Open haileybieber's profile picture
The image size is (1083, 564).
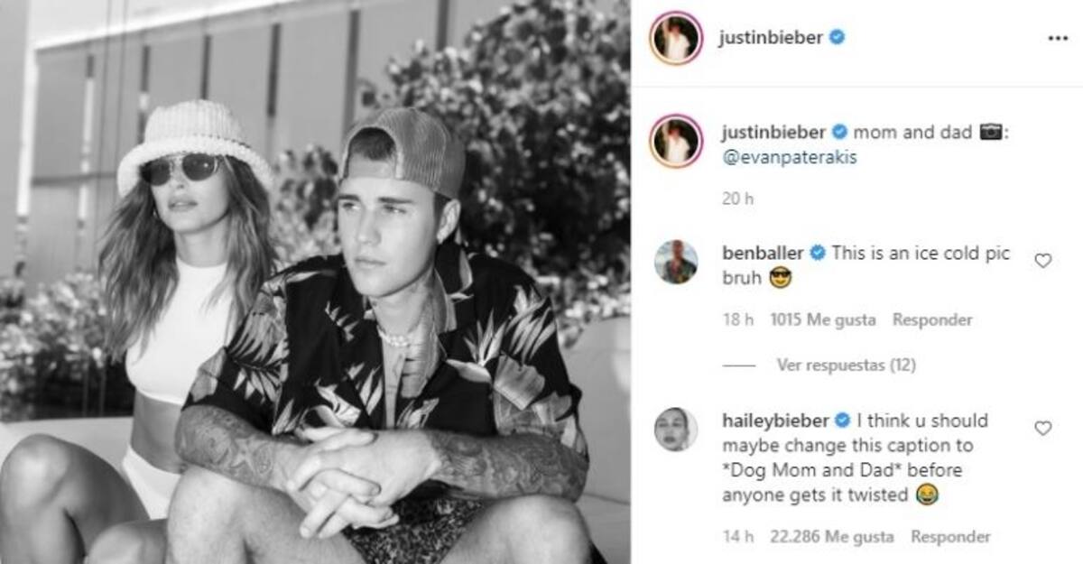(675, 429)
